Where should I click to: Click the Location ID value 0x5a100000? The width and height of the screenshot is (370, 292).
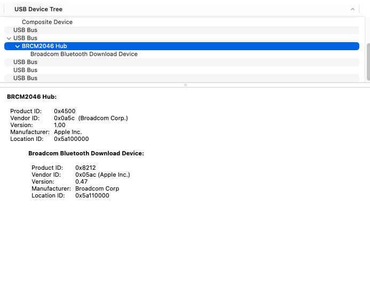tap(71, 139)
